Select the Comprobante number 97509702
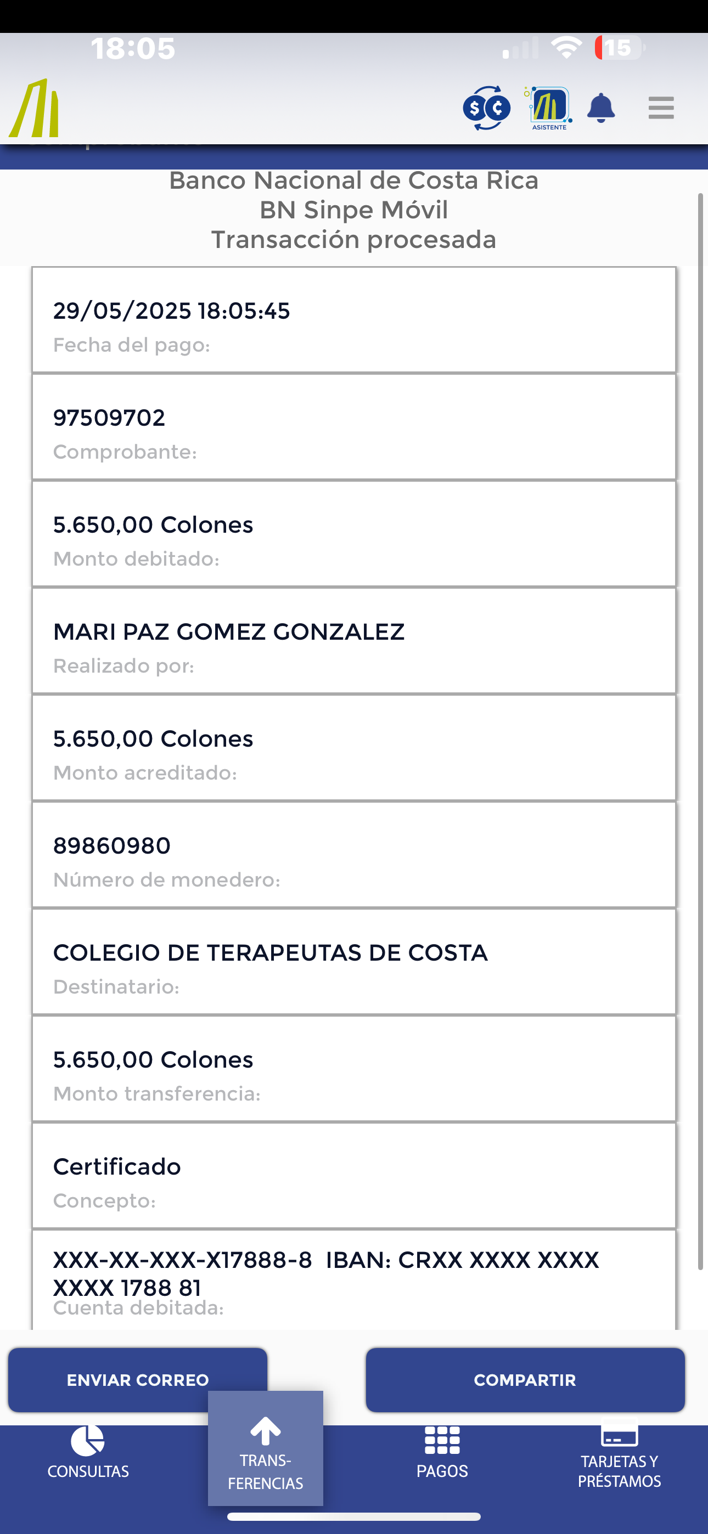Screen dimensions: 708x1534 354,427
